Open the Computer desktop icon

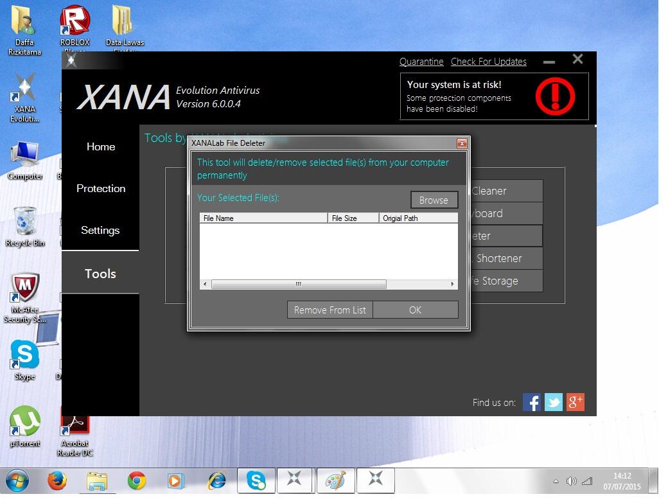(24, 161)
